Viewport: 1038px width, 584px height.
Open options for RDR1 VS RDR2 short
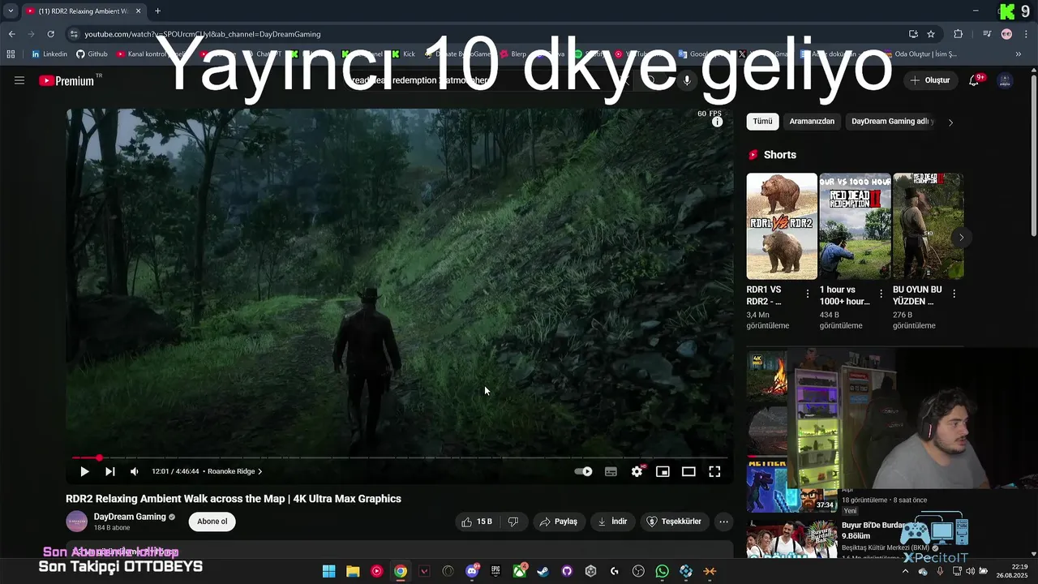(x=807, y=294)
